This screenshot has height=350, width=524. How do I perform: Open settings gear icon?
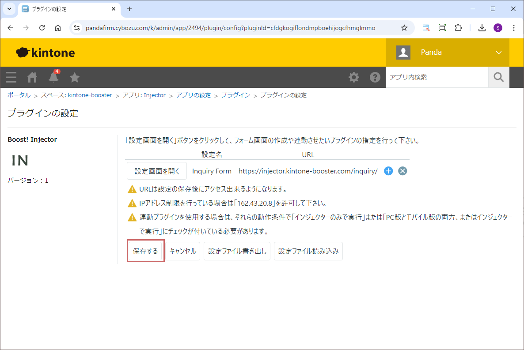pos(354,77)
